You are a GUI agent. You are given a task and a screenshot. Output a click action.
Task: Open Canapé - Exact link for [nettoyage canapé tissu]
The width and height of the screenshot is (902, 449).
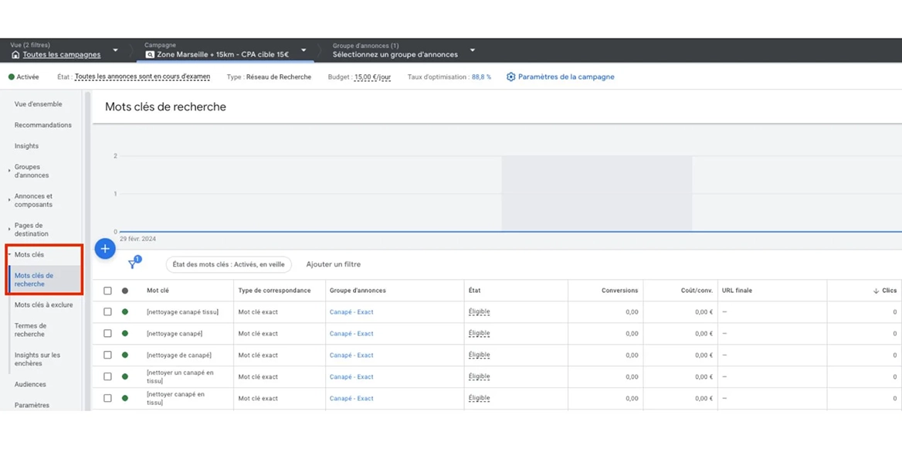pos(351,312)
